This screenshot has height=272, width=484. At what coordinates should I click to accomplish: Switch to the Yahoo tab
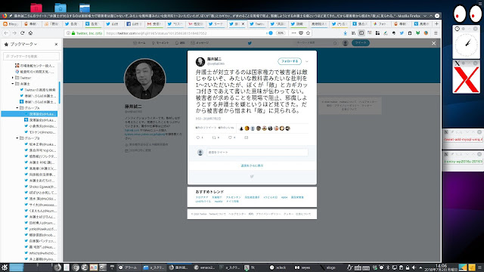pos(196,23)
